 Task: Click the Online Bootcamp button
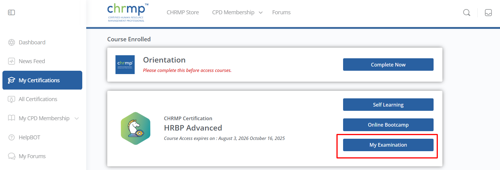click(388, 125)
